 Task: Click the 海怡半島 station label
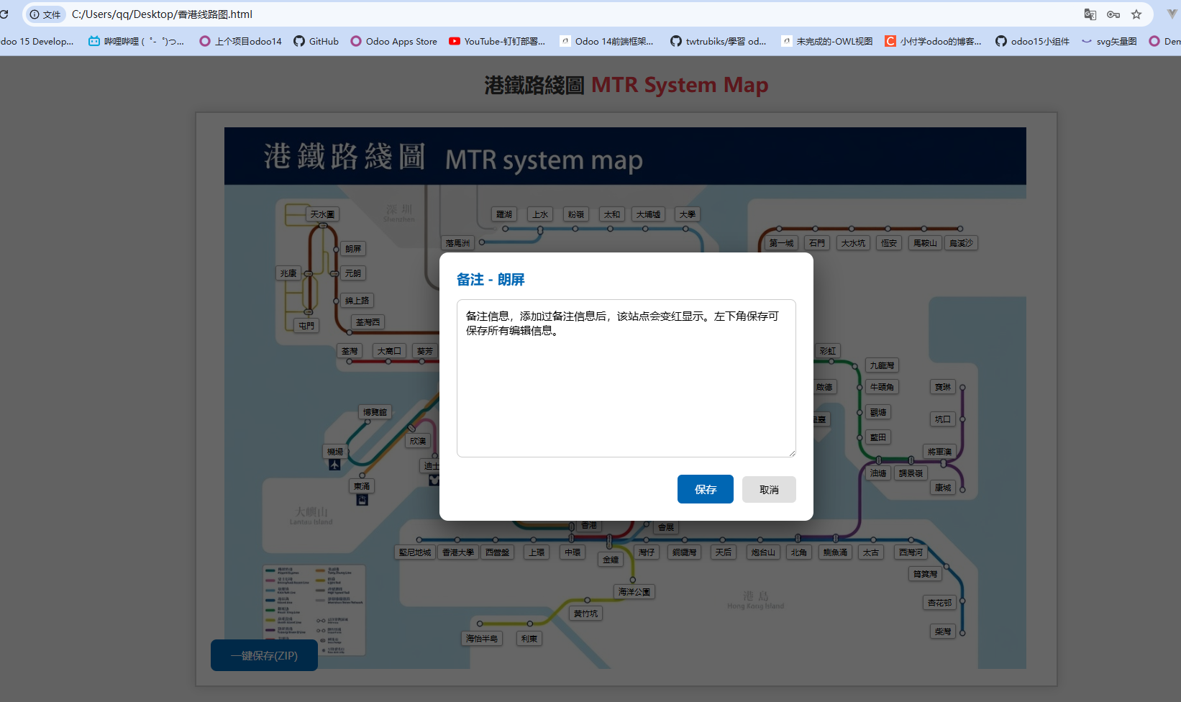(482, 639)
